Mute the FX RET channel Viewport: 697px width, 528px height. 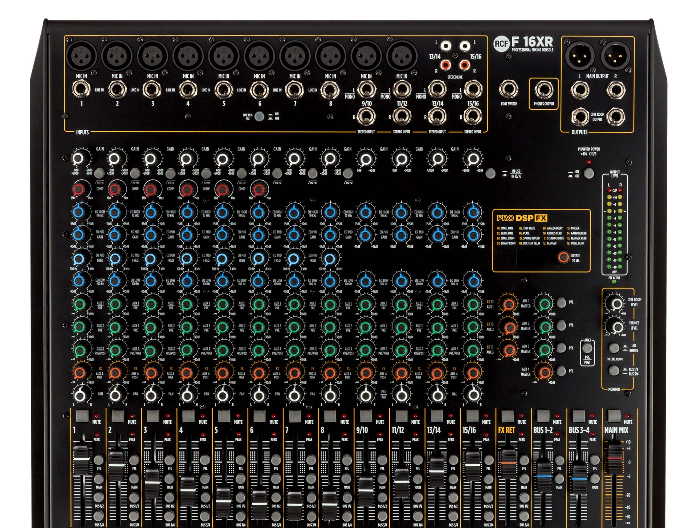pos(507,416)
